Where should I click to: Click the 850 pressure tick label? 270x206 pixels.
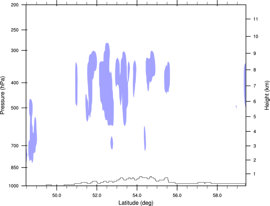tap(15, 168)
